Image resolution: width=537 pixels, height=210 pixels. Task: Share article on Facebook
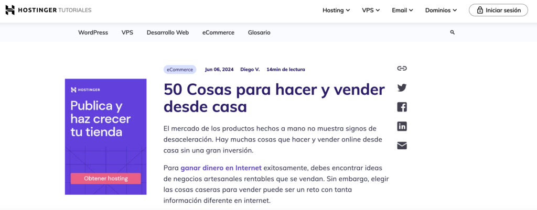tap(402, 107)
